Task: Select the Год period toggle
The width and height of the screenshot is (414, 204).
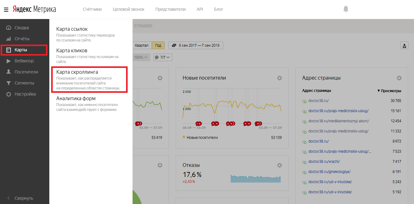Action: 158,45
